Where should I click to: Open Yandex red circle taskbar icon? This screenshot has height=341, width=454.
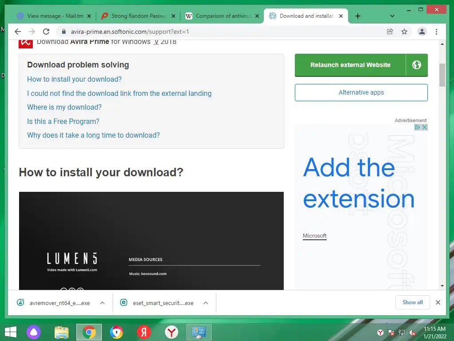point(144,332)
